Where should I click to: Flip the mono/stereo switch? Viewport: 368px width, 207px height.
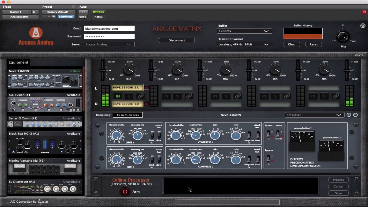(x=278, y=134)
